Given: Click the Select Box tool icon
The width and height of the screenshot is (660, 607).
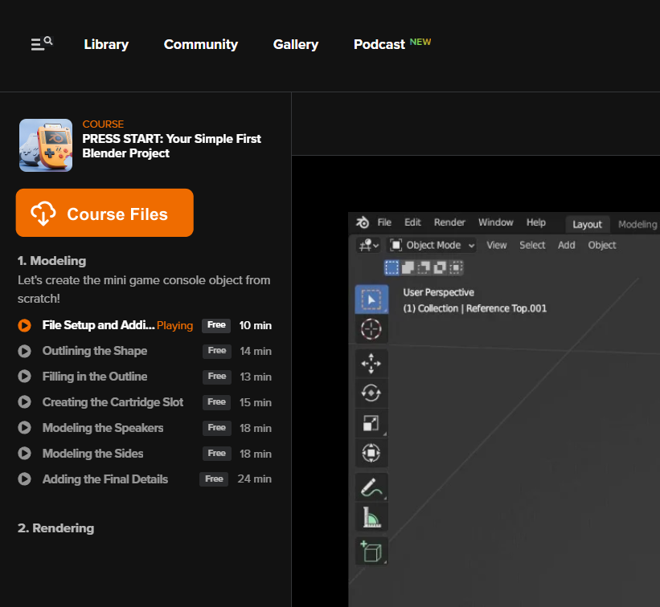Looking at the screenshot, I should click(x=371, y=299).
